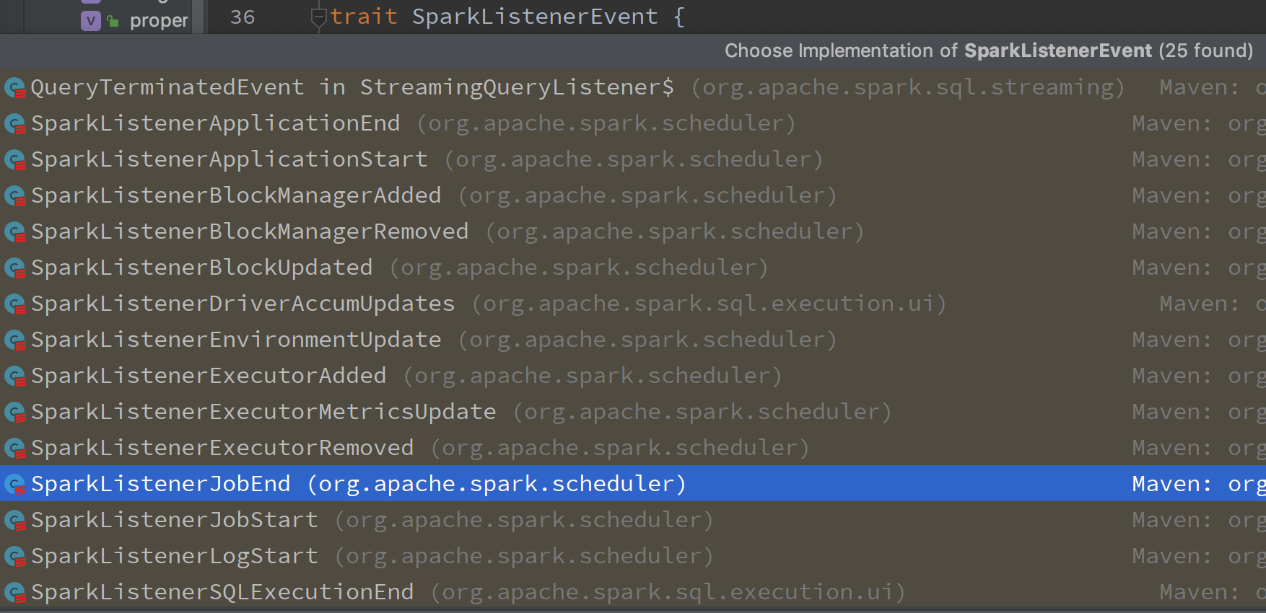1266x613 pixels.
Task: Pick SparkListenerBlockManagerRemoved implementation
Action: tap(249, 231)
